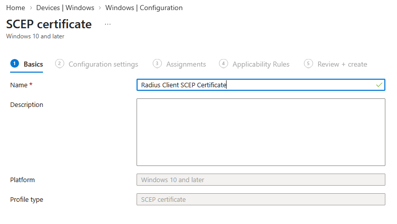Click the step 4 circle icon
Image resolution: width=397 pixels, height=224 pixels.
pos(224,64)
